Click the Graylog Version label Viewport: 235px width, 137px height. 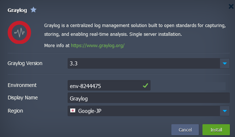pyautogui.click(x=25, y=63)
